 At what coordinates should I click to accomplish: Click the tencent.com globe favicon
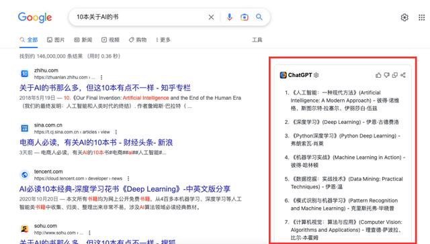[25, 175]
